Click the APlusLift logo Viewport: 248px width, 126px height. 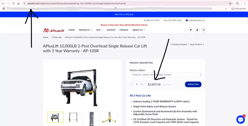point(54,30)
